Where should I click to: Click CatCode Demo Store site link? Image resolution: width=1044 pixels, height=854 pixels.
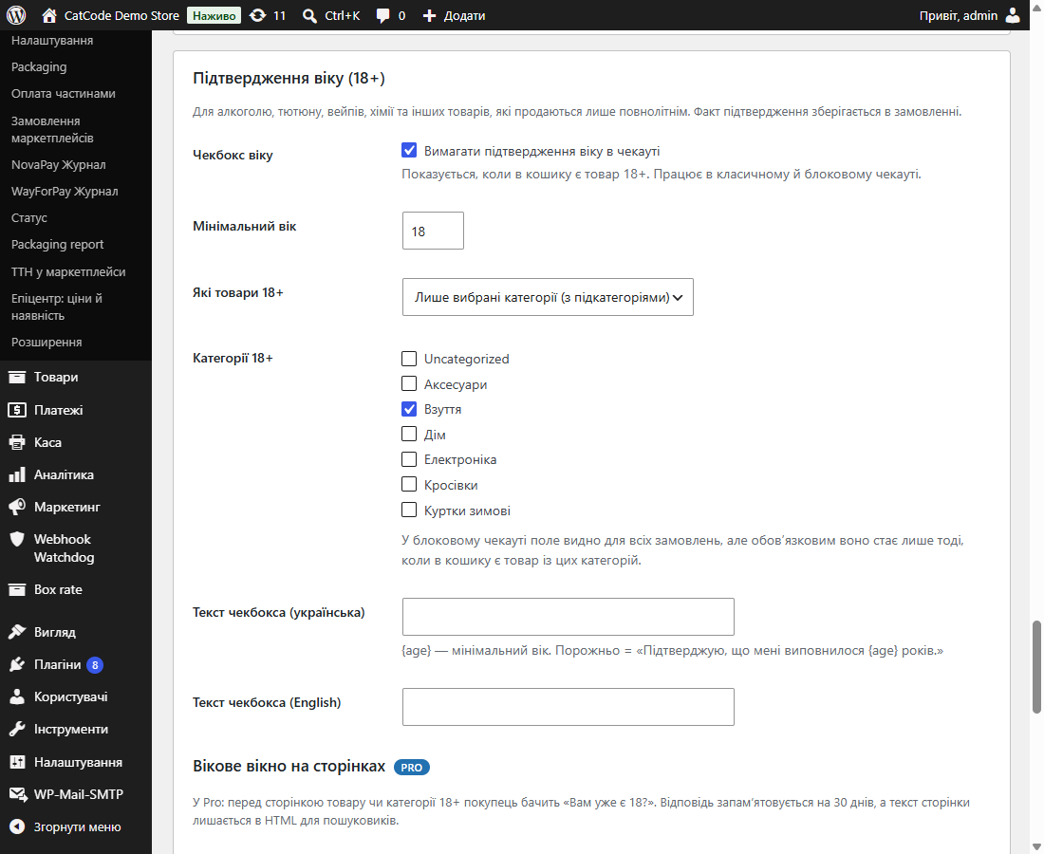coord(121,15)
